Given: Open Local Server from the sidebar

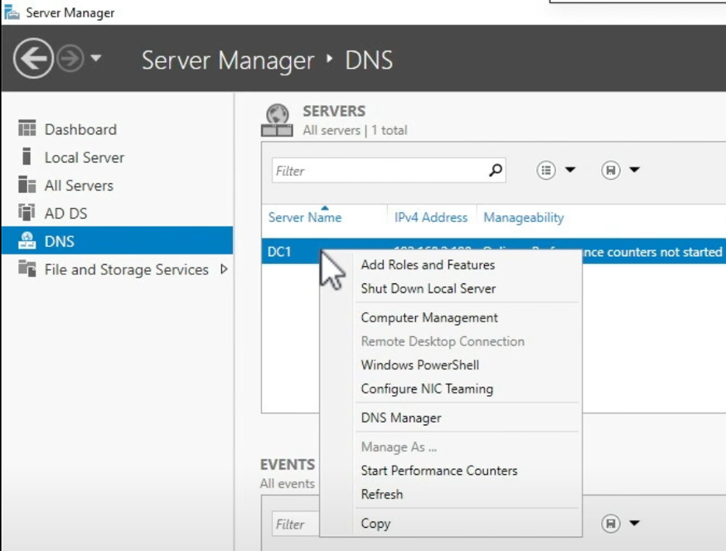Looking at the screenshot, I should click(x=84, y=158).
